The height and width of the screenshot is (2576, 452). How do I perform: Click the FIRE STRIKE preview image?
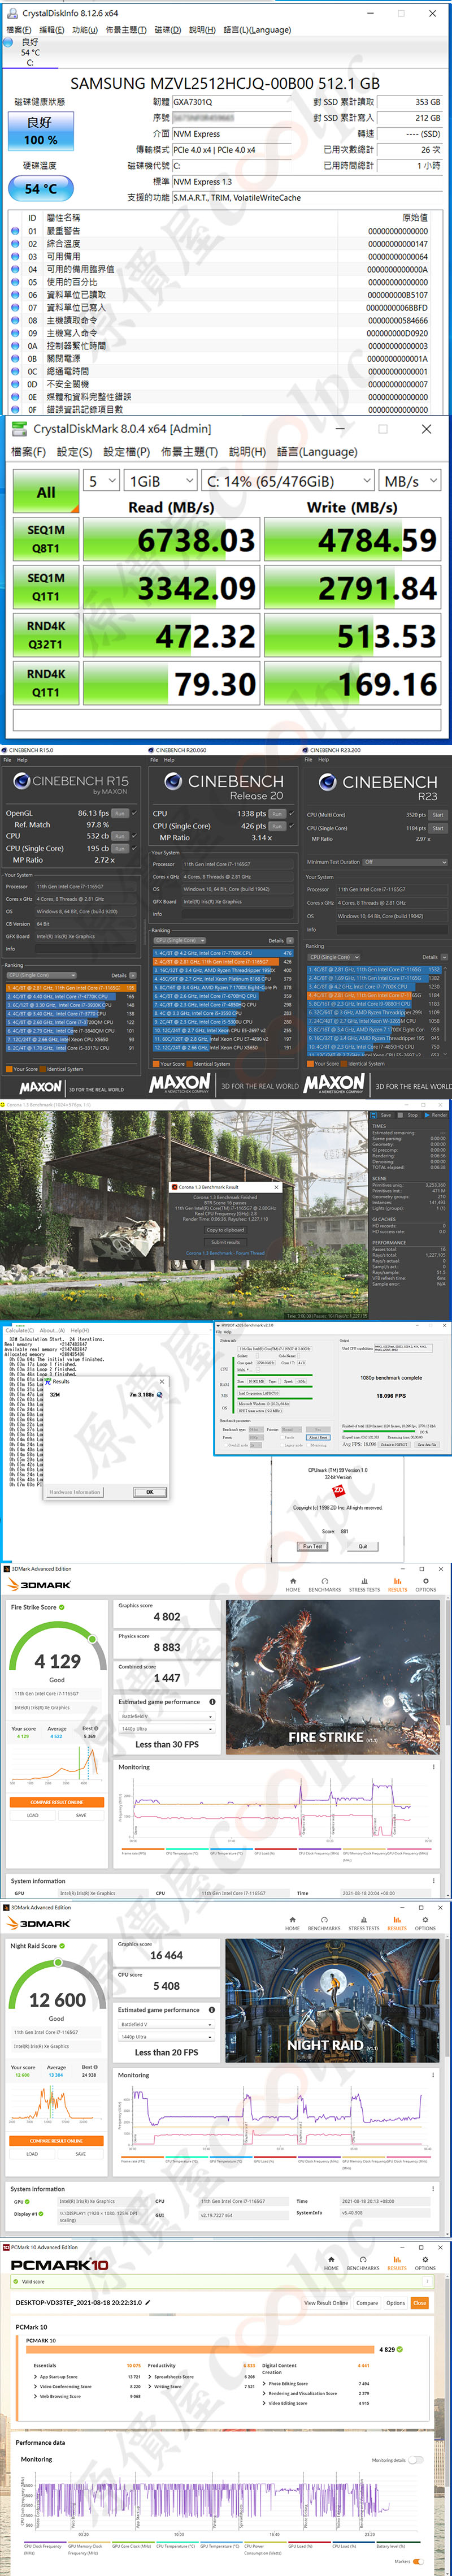332,1677
